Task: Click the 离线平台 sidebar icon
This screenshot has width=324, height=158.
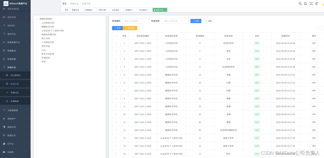Action: (4, 34)
